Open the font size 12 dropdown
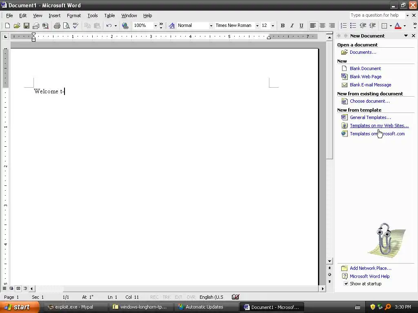The width and height of the screenshot is (418, 313). coord(272,26)
